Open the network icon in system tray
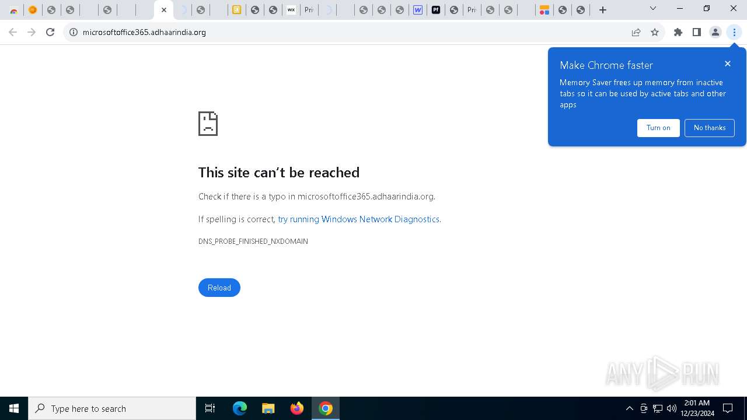The image size is (747, 420). tap(658, 408)
